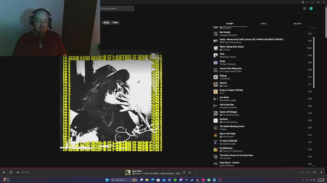
Task: Play Pillow Talking (feat. Brain) from queue
Action: (x=263, y=48)
